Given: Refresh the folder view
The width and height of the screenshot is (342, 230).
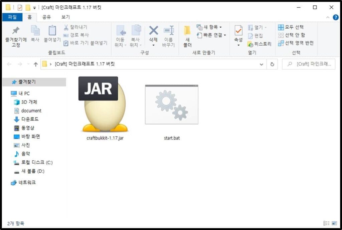Looking at the screenshot, I should (x=272, y=64).
